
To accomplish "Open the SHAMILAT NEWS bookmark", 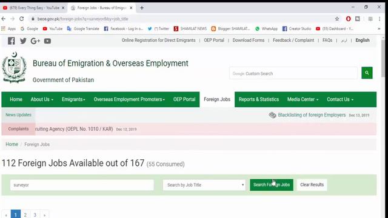I will pyautogui.click(x=190, y=28).
